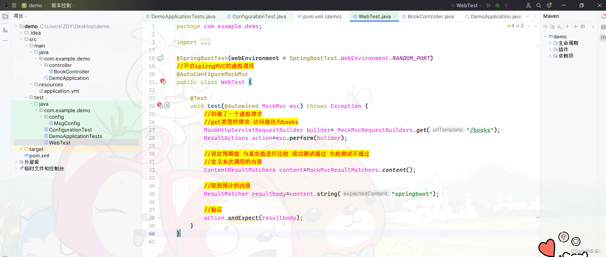Viewport: 606px width, 257px height.
Task: Expand Maven 插件 node
Action: pyautogui.click(x=550, y=49)
